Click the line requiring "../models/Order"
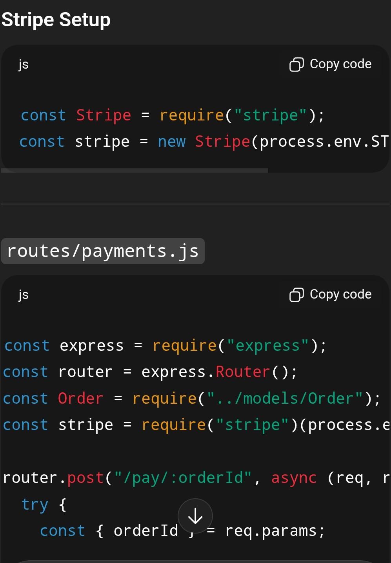This screenshot has height=563, width=391. tap(192, 399)
